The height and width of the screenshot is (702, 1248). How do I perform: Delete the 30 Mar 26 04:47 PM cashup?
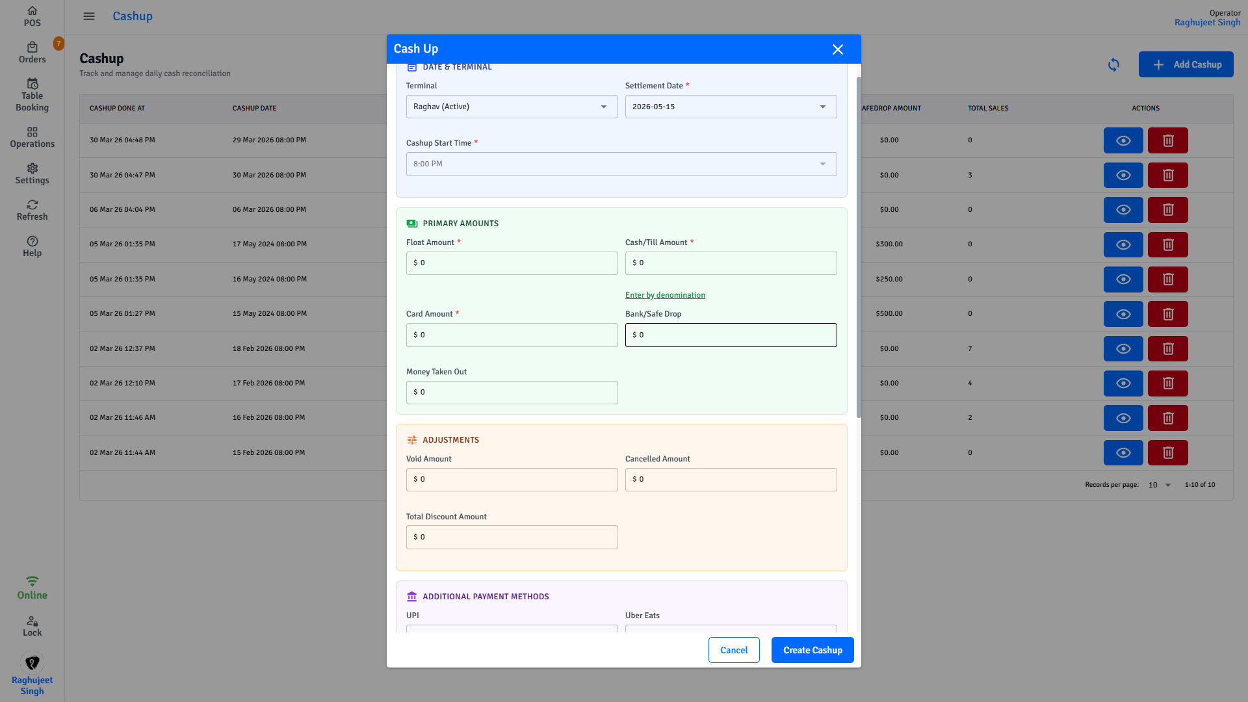[x=1167, y=175]
